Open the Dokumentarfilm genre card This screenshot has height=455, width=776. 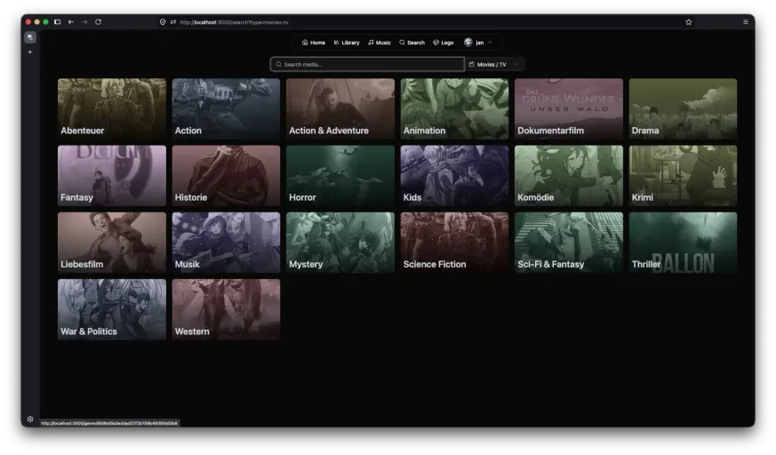click(x=569, y=108)
